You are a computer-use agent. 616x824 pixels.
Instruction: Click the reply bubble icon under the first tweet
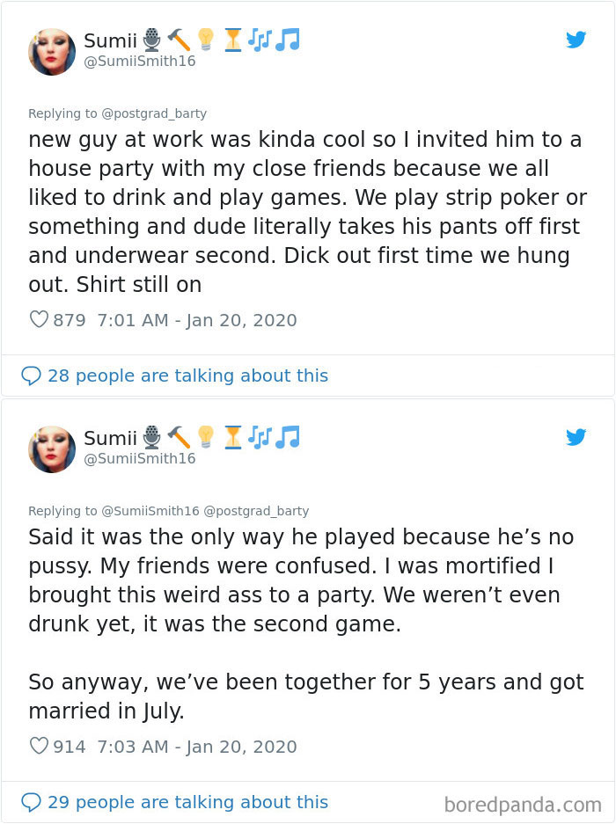click(x=32, y=376)
